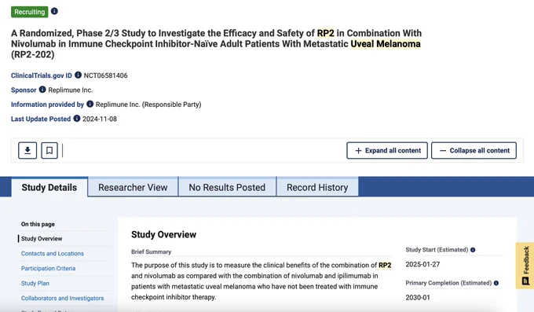
Task: Open info icon beside Recruiting status
Action: pos(54,11)
